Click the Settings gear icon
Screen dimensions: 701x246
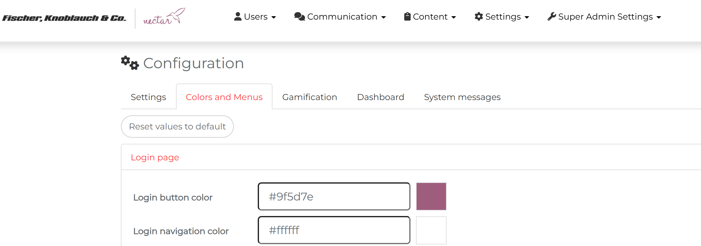tap(479, 17)
